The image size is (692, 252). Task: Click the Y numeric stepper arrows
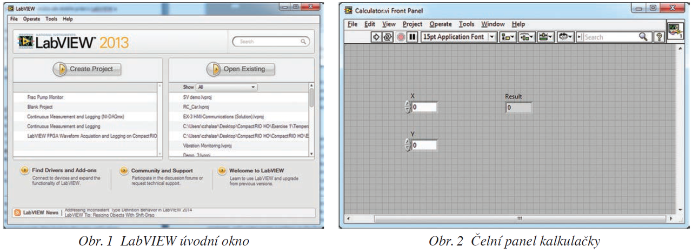408,145
